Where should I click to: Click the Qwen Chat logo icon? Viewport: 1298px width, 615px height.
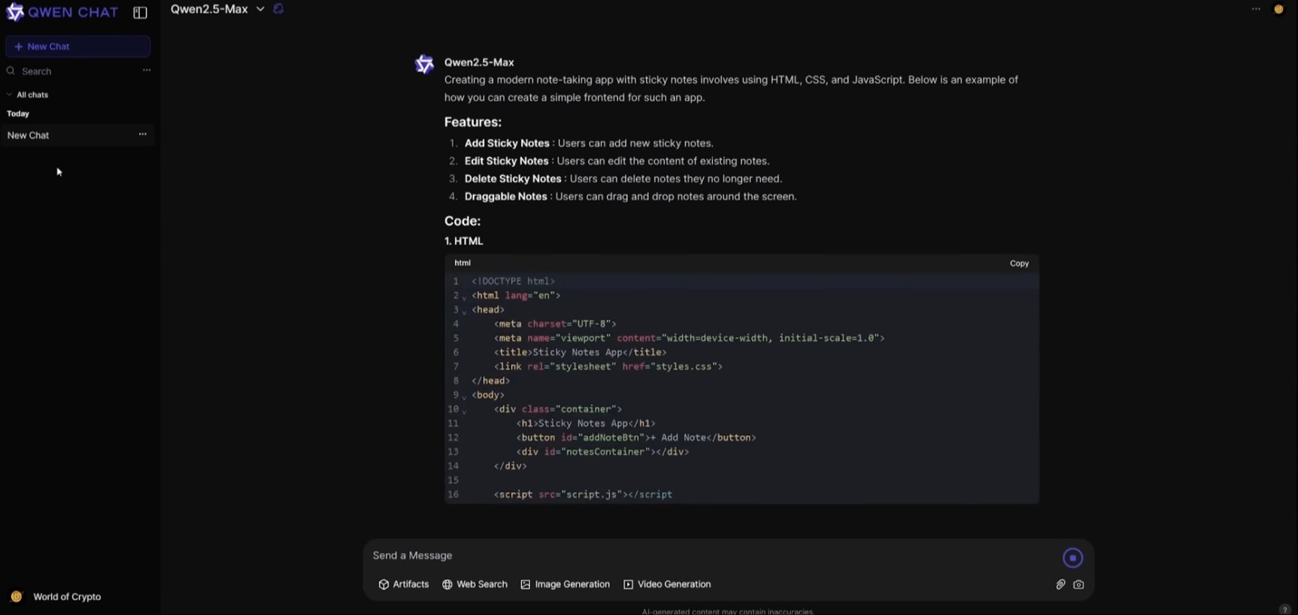tap(15, 12)
